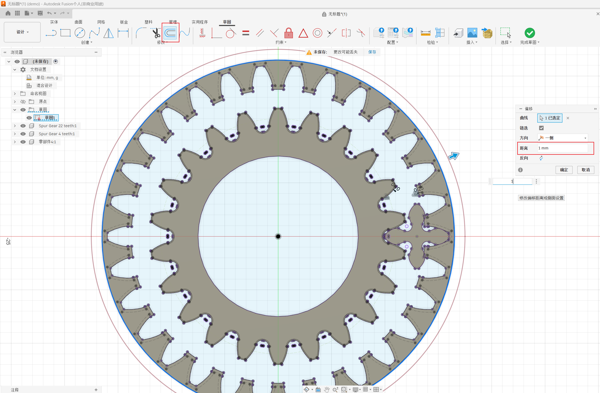Screen dimensions: 600x393
Task: Apply the Midpoint triangle constraint
Action: point(303,33)
